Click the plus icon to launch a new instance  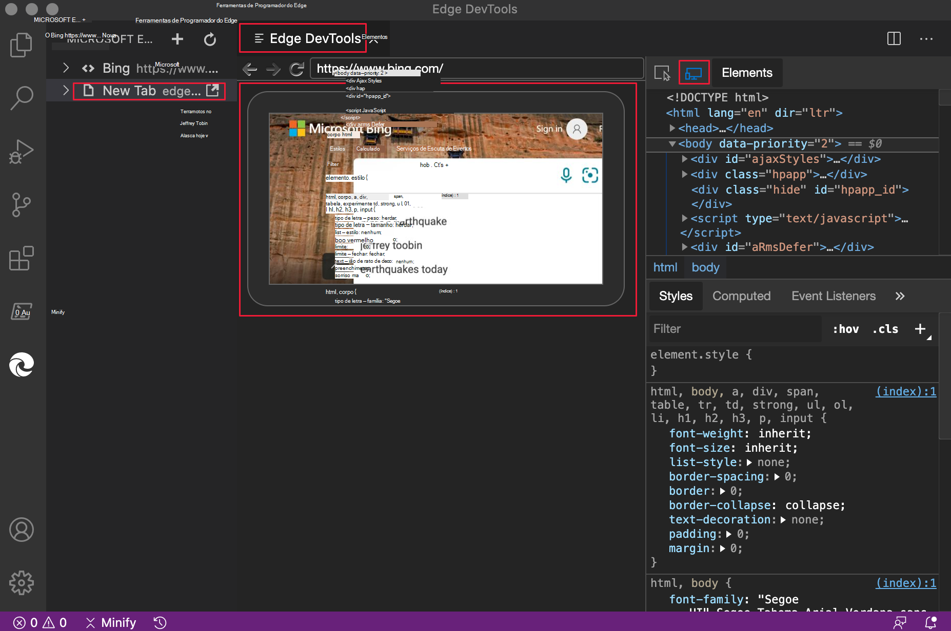point(177,39)
